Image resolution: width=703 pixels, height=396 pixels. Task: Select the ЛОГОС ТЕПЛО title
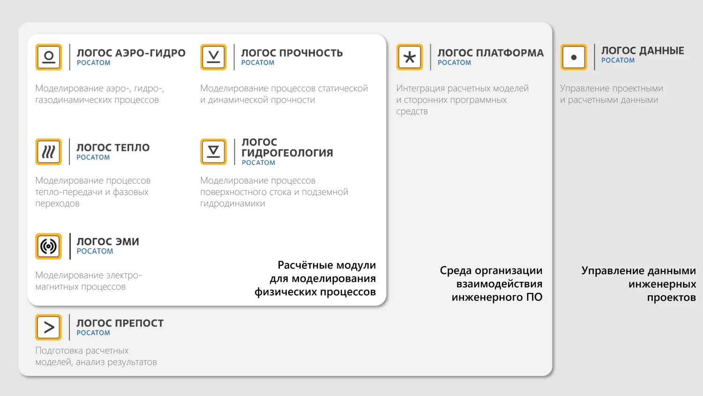pos(113,148)
